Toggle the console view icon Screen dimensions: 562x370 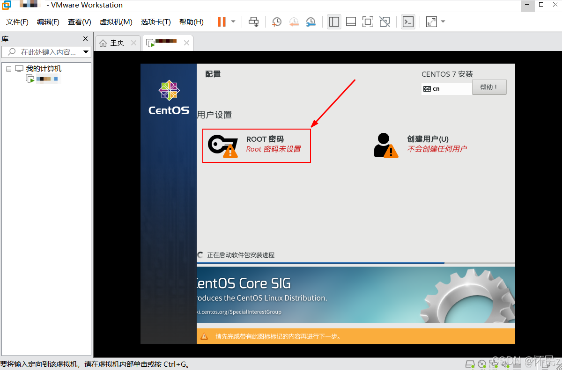point(408,22)
